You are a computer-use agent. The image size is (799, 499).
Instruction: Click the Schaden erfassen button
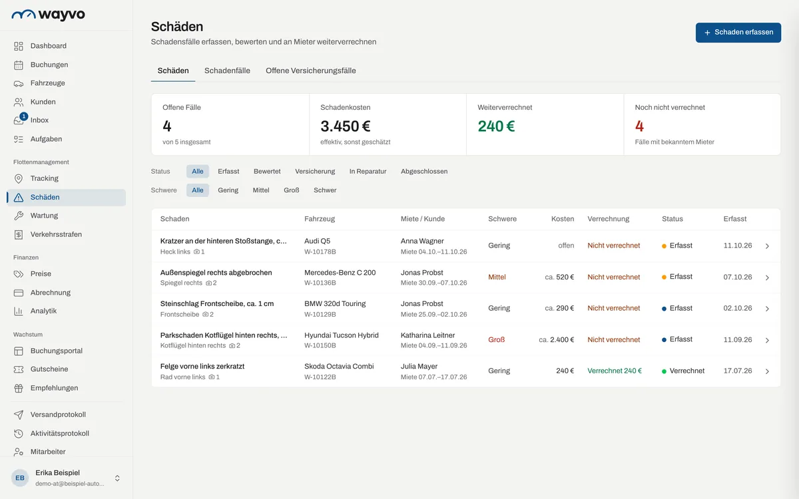click(738, 32)
